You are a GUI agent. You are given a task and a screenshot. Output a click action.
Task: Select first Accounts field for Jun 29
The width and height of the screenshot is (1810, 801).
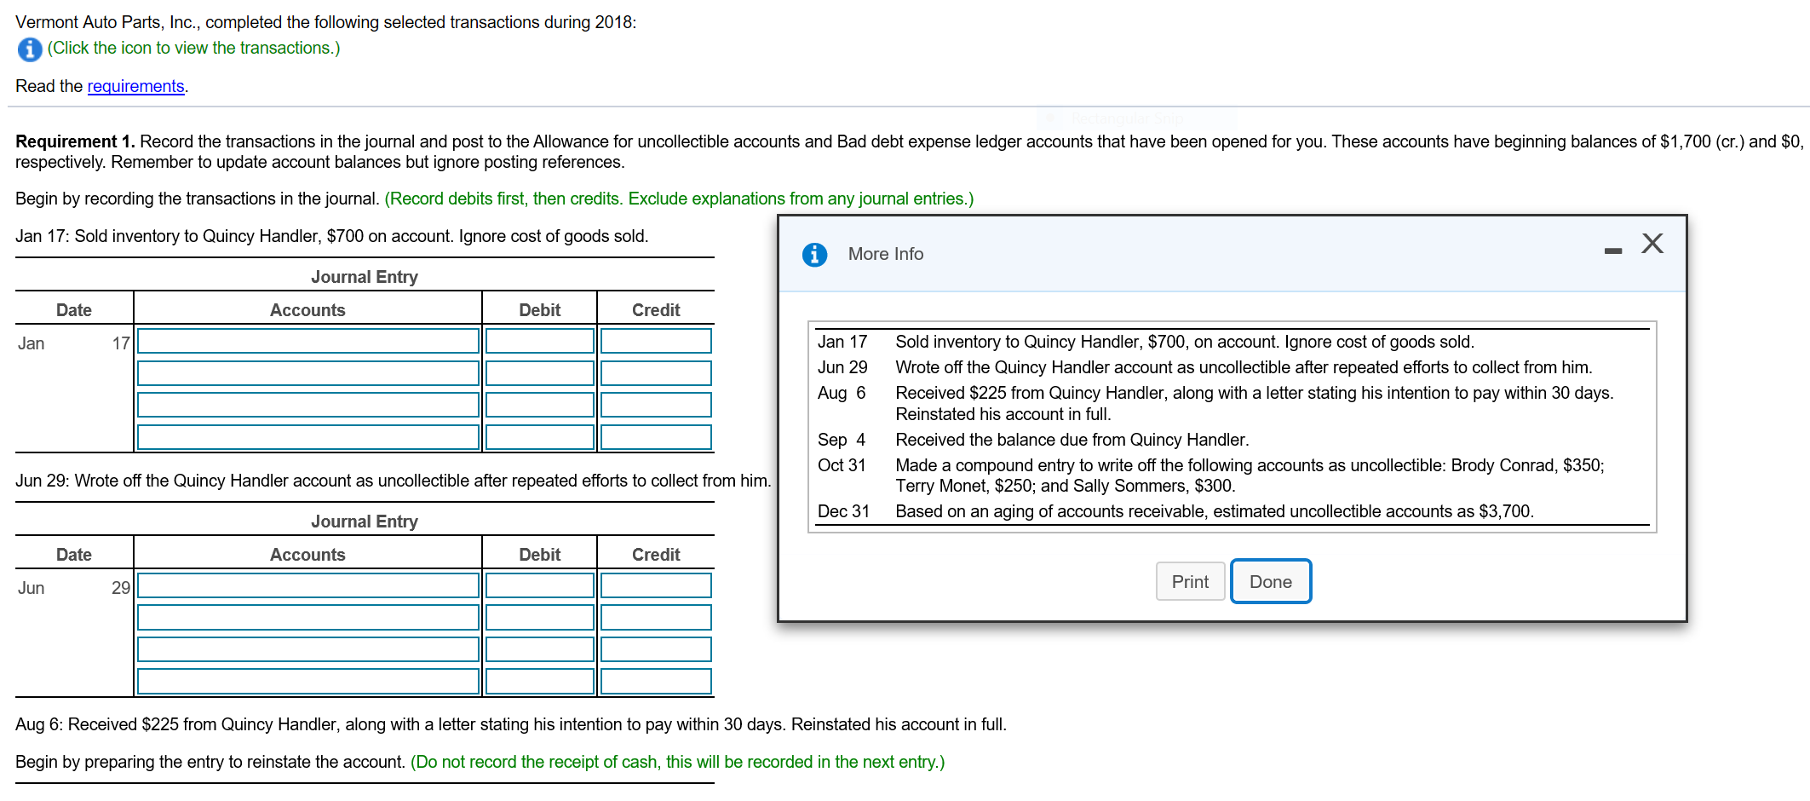(308, 585)
